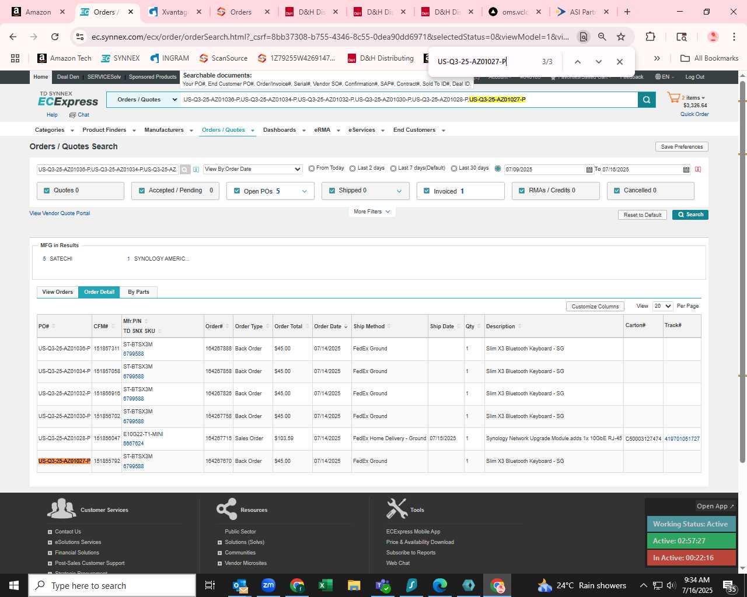This screenshot has height=597, width=747.
Task: Click the From date field 07/09/2025
Action: (544, 170)
